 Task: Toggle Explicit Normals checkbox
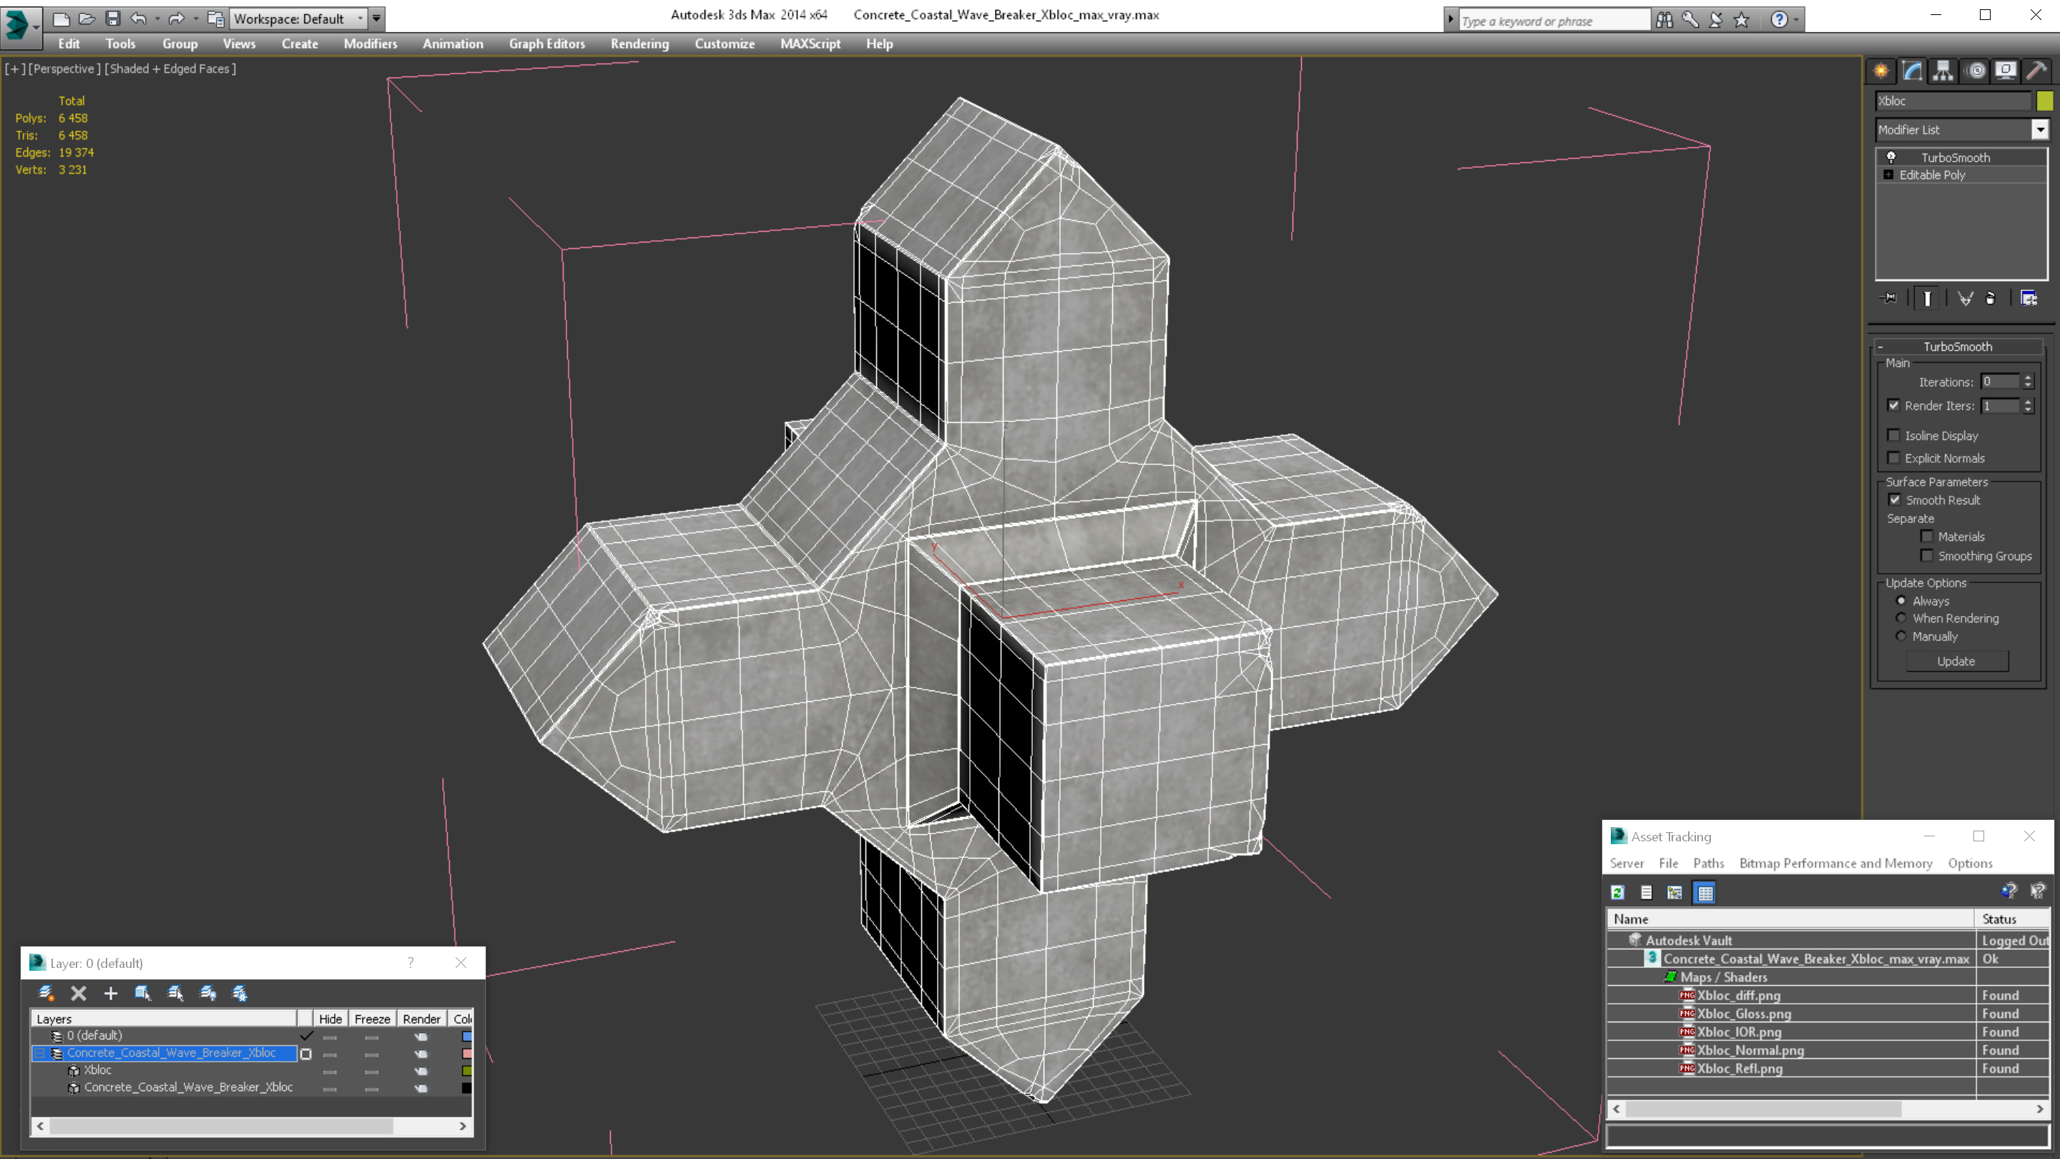1895,459
